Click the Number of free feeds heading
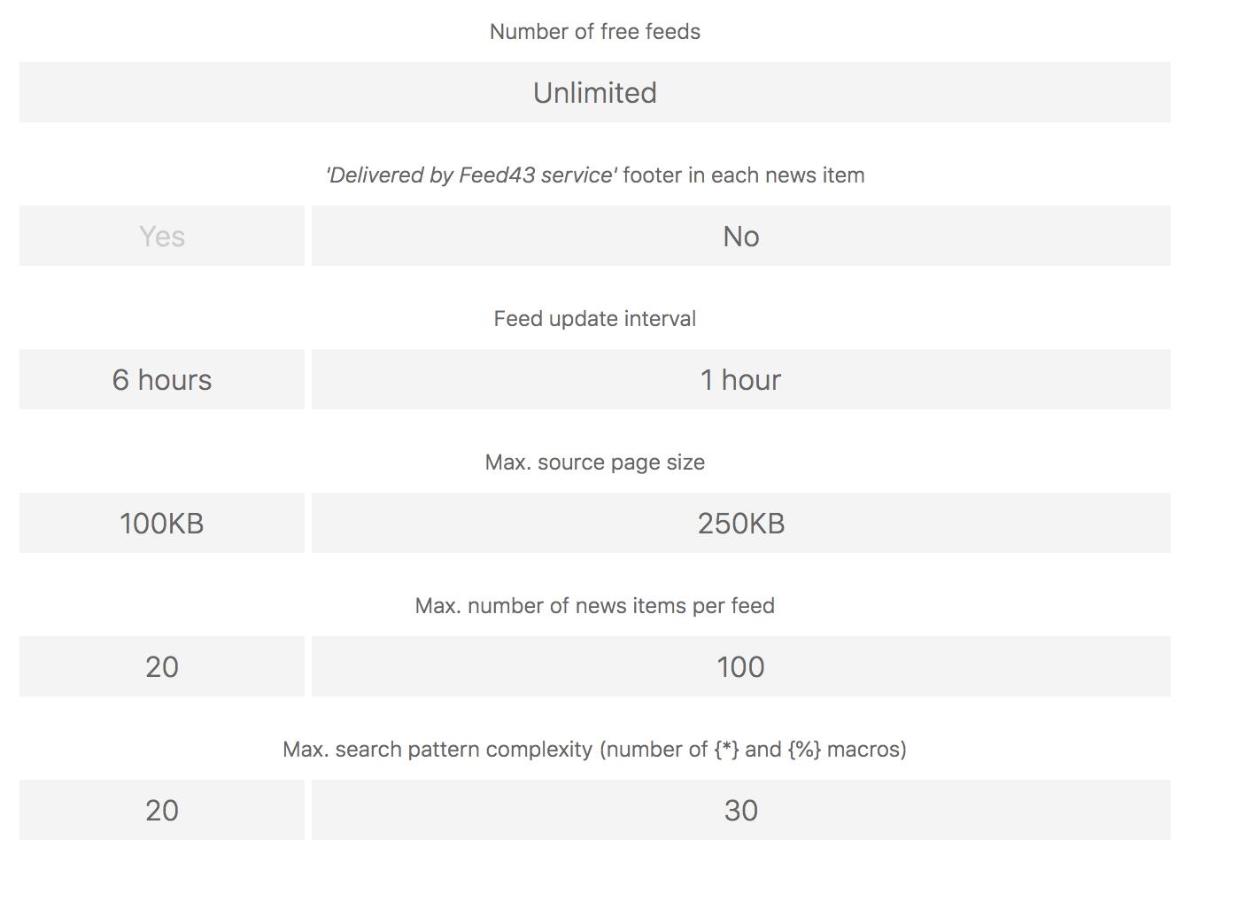Image resolution: width=1254 pixels, height=902 pixels. tap(594, 32)
